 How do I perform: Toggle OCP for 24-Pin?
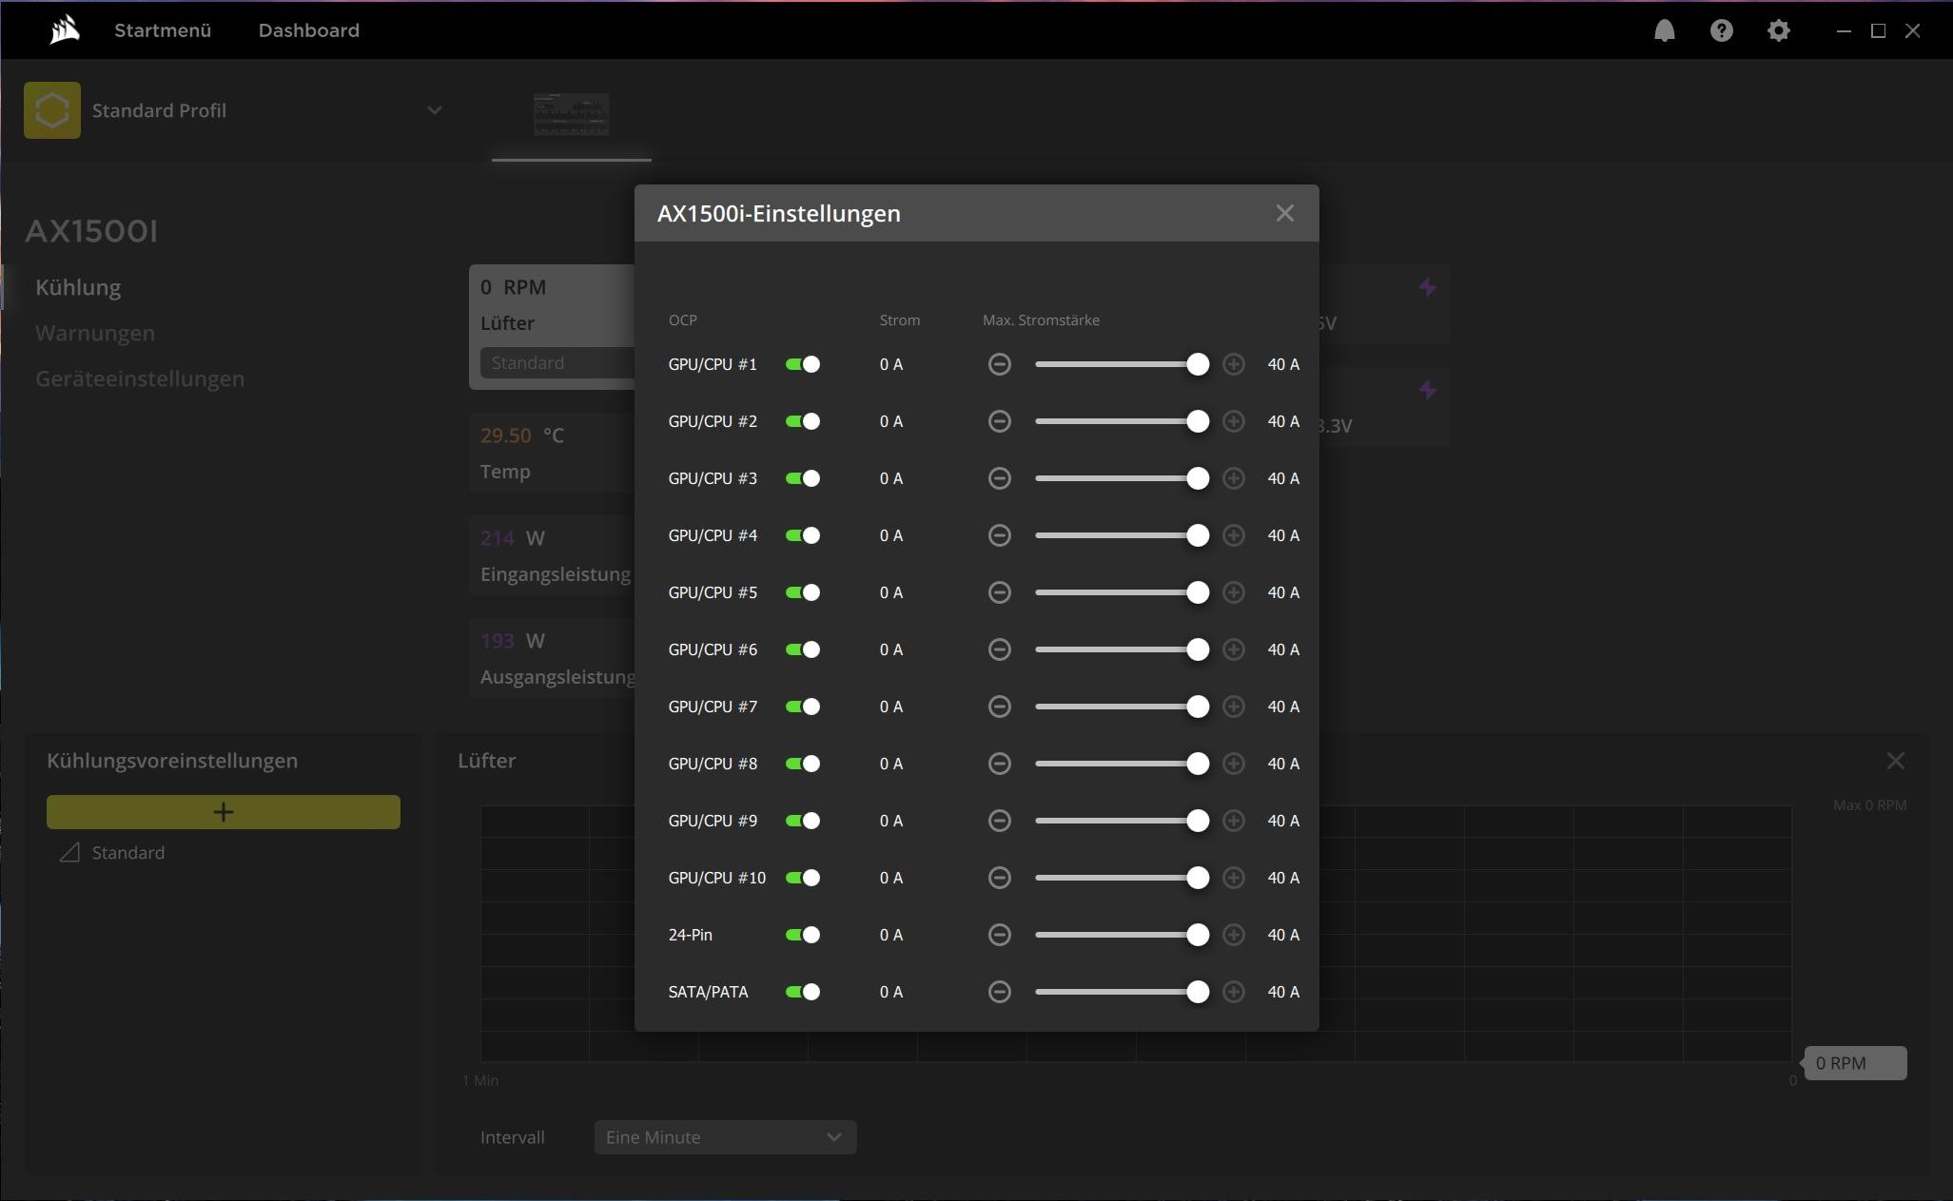[803, 935]
